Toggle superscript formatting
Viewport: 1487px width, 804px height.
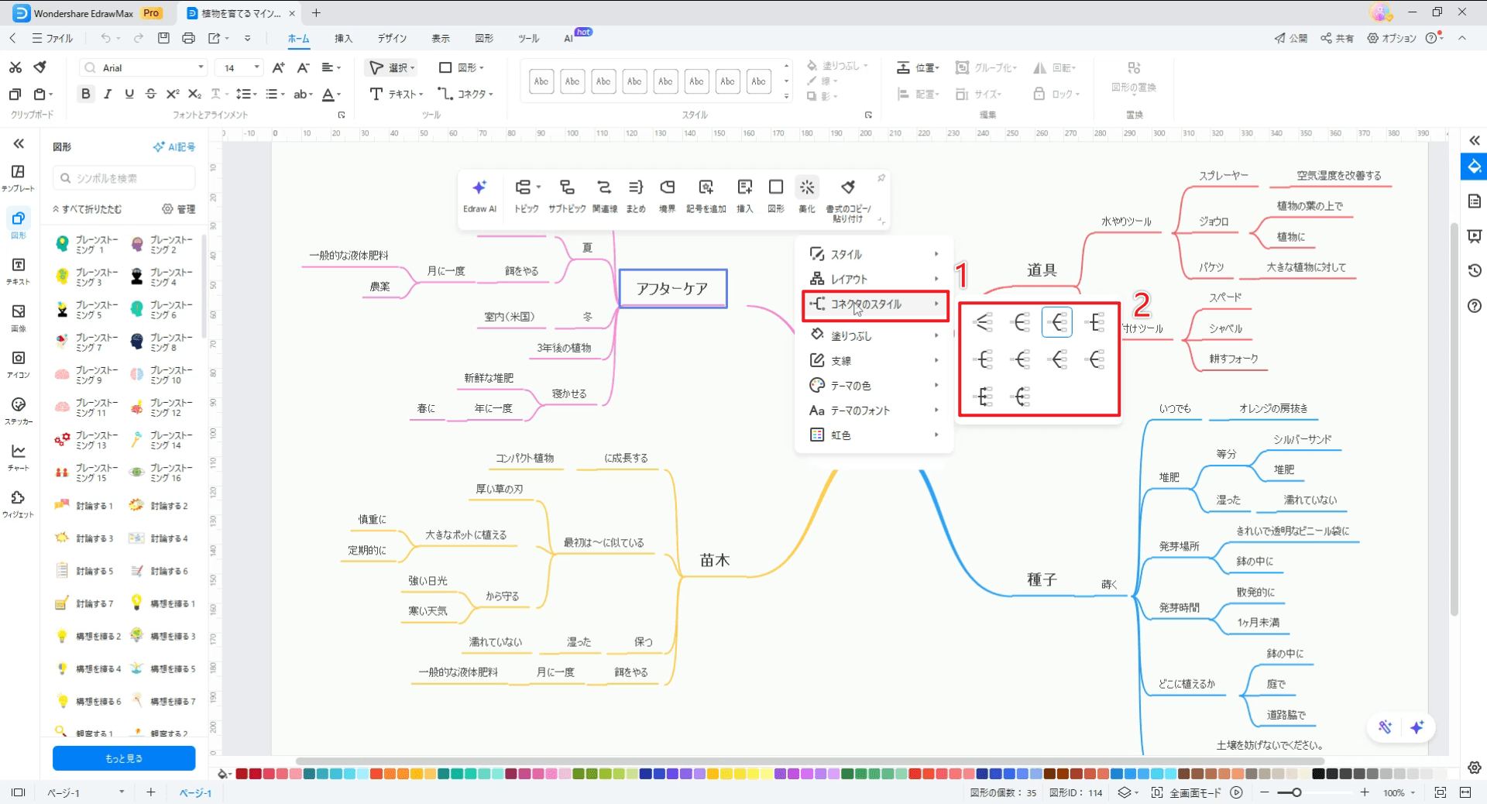point(173,94)
